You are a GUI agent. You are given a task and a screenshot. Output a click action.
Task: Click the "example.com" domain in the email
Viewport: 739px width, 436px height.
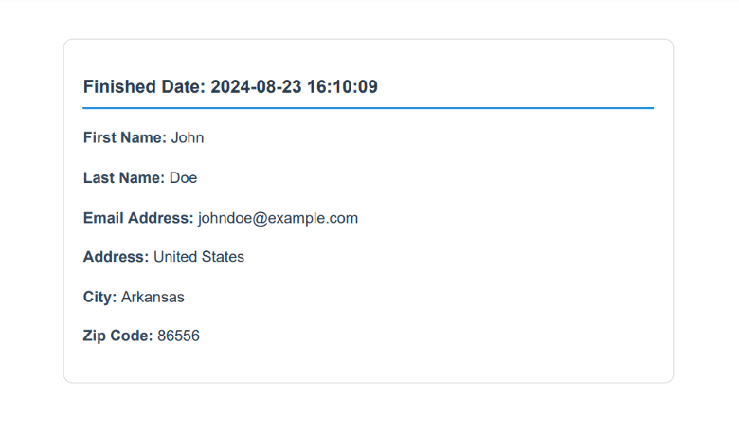[316, 217]
